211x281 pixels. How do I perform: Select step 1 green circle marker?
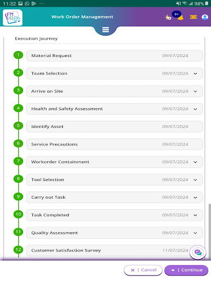[x=18, y=55]
